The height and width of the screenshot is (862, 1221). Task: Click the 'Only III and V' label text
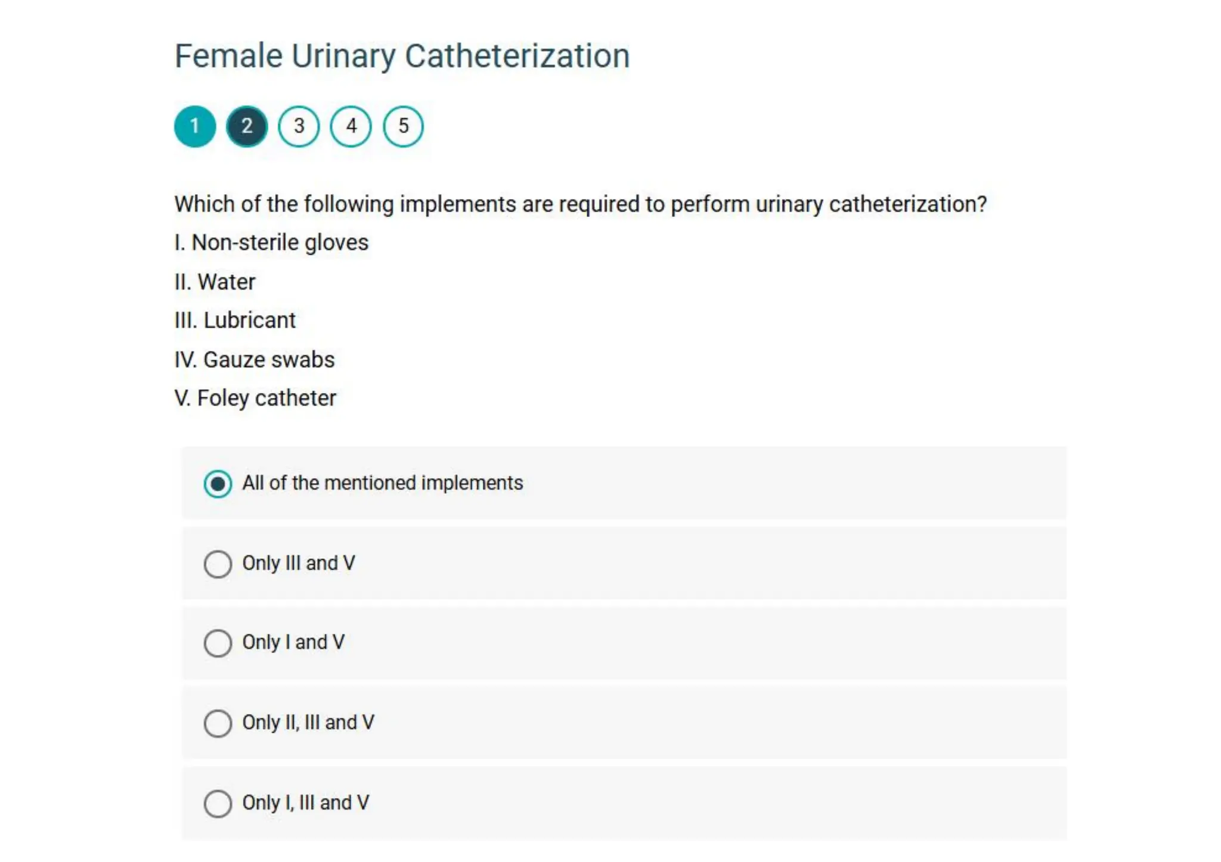pos(298,563)
